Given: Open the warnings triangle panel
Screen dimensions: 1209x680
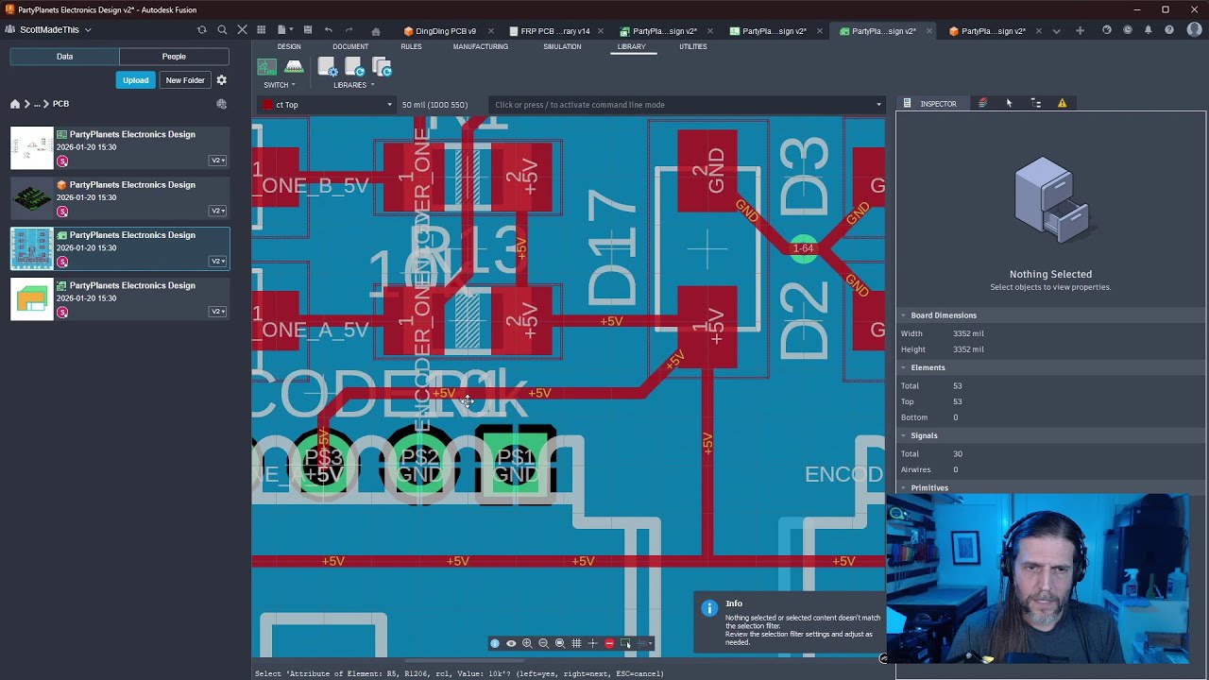Looking at the screenshot, I should 1062,103.
